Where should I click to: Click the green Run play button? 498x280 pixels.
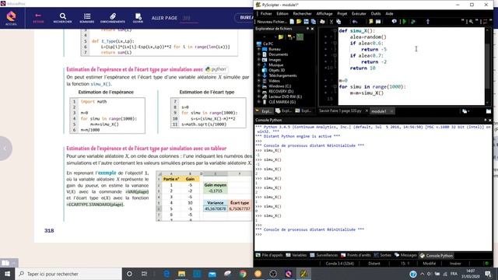click(x=405, y=22)
